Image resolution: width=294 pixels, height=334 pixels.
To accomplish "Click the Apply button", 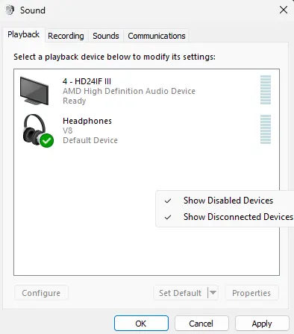I will click(x=262, y=324).
